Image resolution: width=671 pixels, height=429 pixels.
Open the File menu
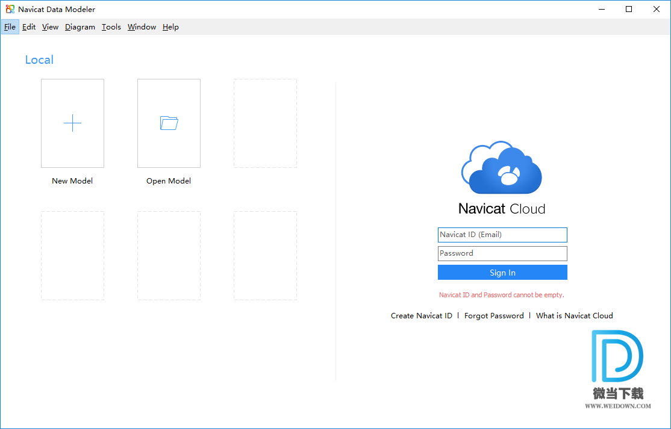[10, 27]
